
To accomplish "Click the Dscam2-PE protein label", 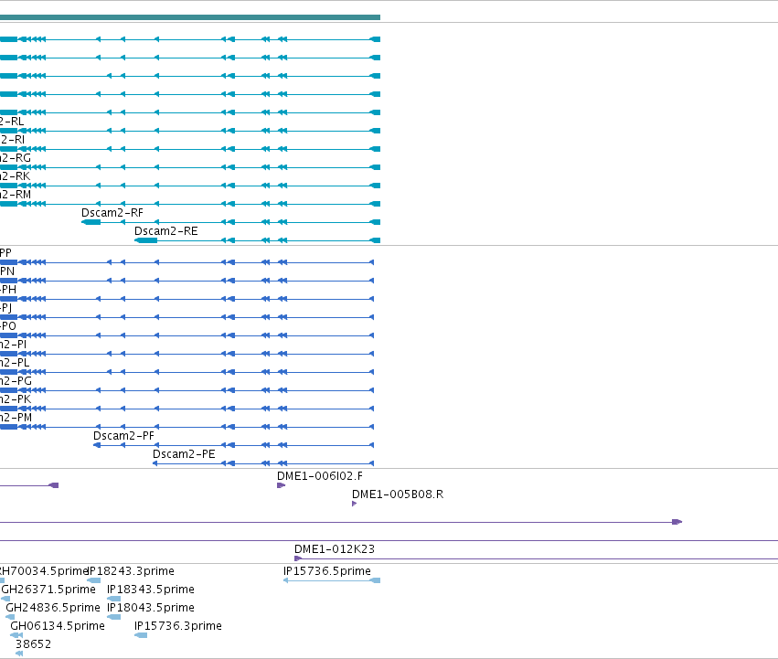I will coord(184,454).
